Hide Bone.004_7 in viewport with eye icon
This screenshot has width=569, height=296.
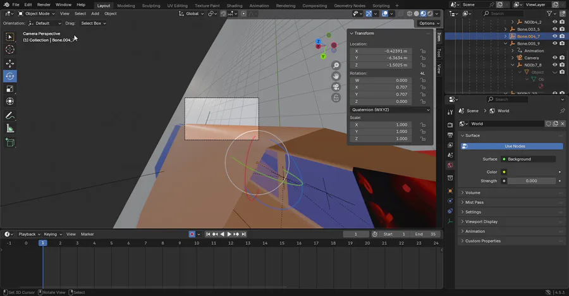(x=554, y=36)
